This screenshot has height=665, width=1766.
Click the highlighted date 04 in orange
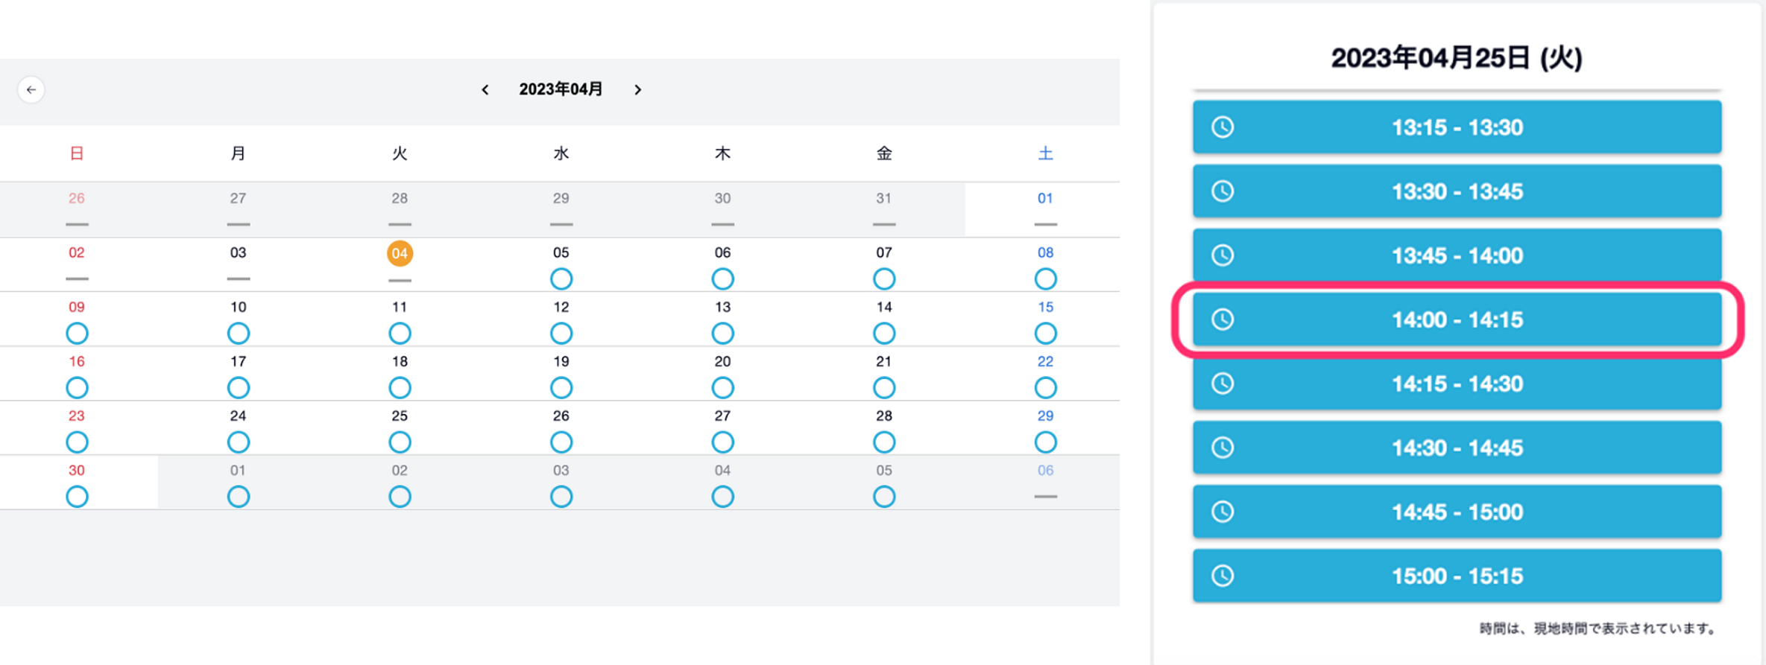(x=400, y=253)
